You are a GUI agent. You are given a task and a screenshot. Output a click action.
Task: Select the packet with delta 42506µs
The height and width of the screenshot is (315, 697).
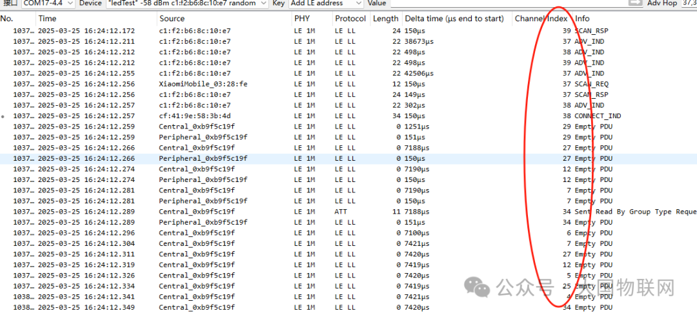pyautogui.click(x=348, y=74)
